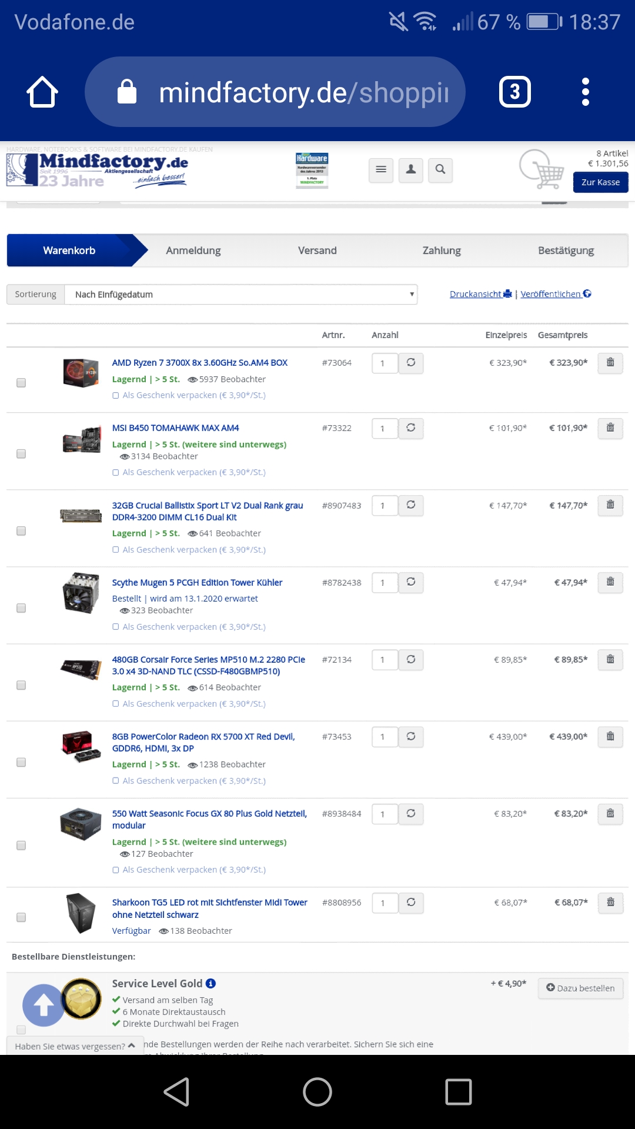Image resolution: width=635 pixels, height=1129 pixels.
Task: Show info for Service Level Gold
Action: 211,984
